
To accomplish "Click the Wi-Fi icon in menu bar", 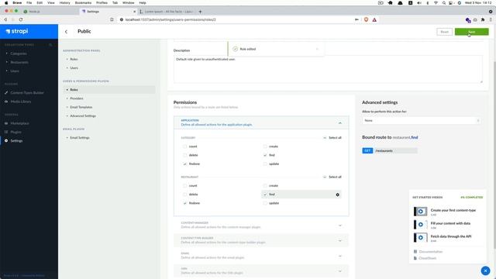I will click(x=436, y=2).
